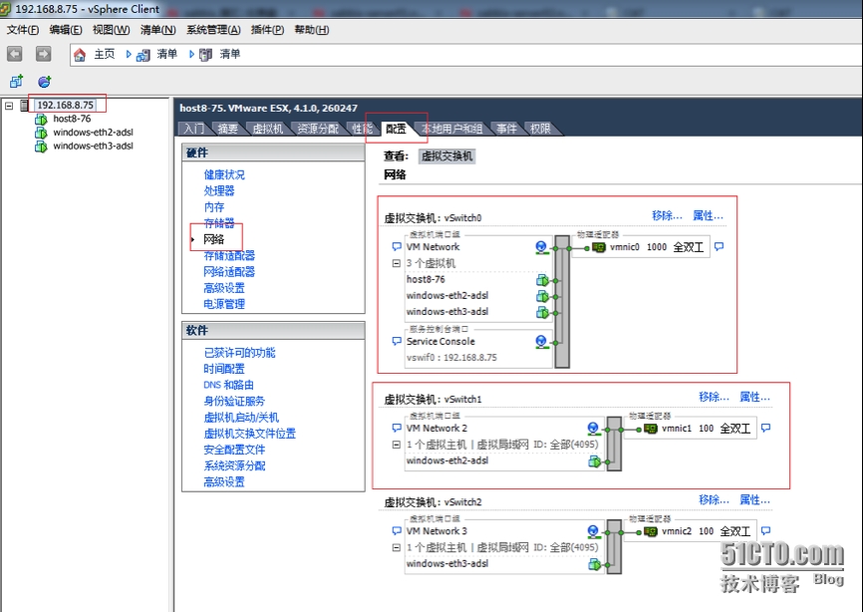Open the 清单(N) menu

(x=158, y=30)
